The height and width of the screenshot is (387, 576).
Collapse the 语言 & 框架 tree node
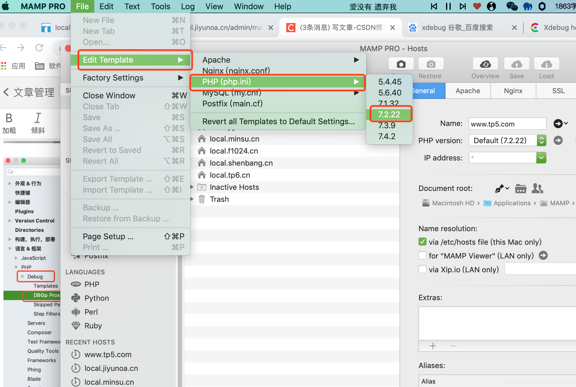coord(10,249)
